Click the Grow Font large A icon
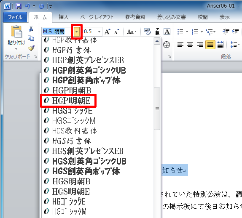242x218 pixels. [108, 32]
